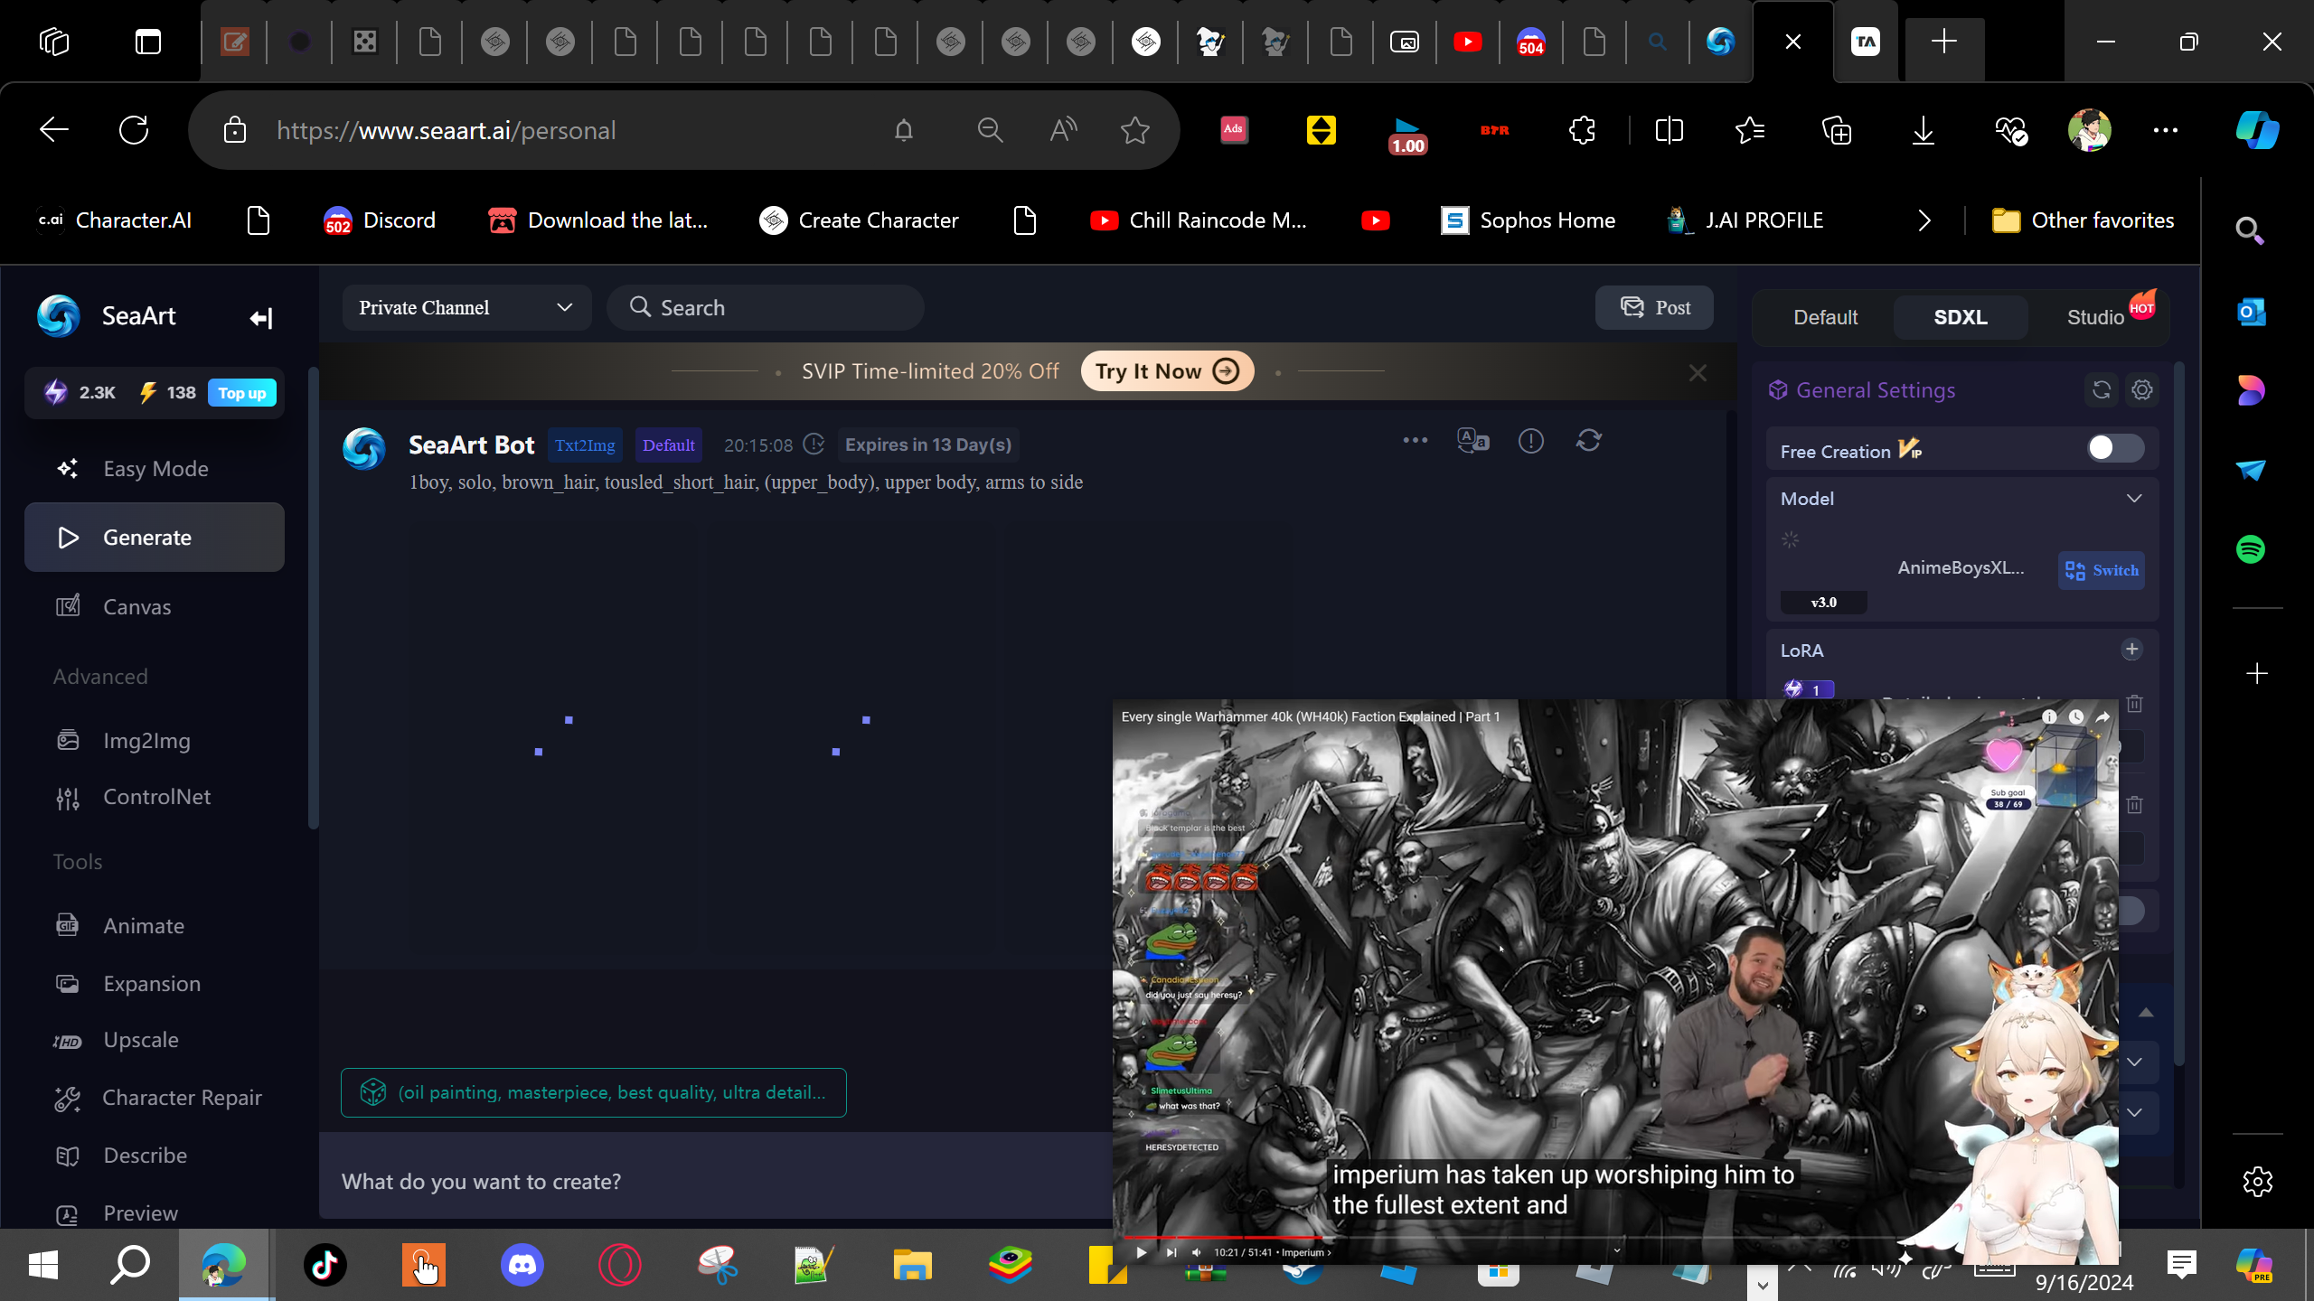Open the General Settings gear
This screenshot has height=1301, width=2314.
[2142, 389]
